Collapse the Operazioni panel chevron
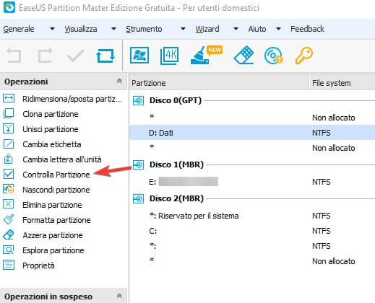 pos(119,81)
